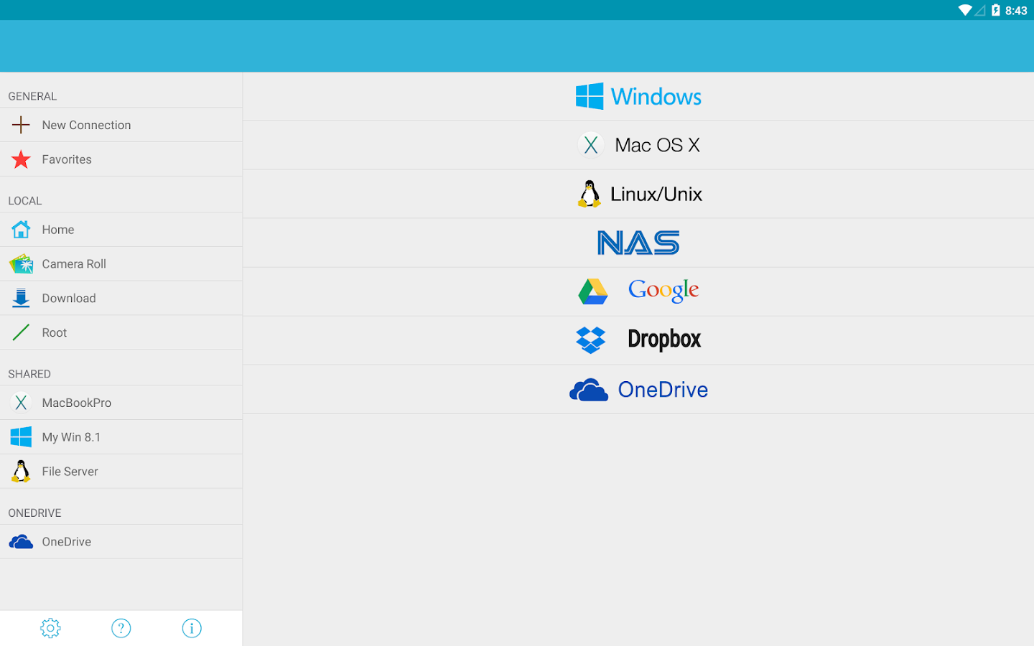Image resolution: width=1034 pixels, height=646 pixels.
Task: Add a Google Drive connection
Action: click(x=638, y=291)
